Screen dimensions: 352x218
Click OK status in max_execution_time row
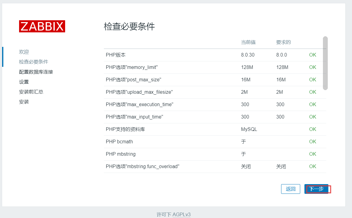pyautogui.click(x=313, y=104)
